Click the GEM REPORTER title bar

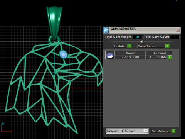point(142,30)
